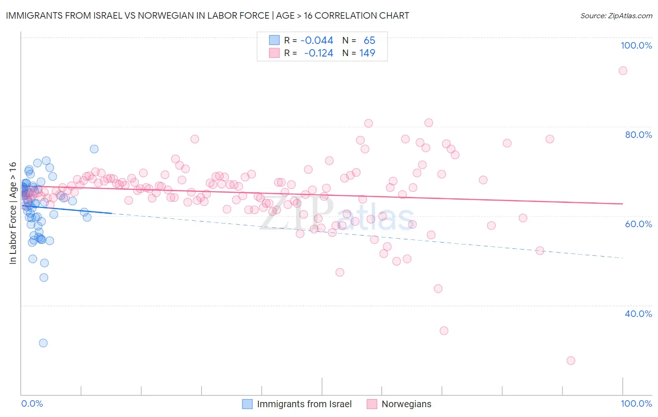Image resolution: width=658 pixels, height=417 pixels.
Task: Click the 100.0% y-axis label
Action: (636, 45)
